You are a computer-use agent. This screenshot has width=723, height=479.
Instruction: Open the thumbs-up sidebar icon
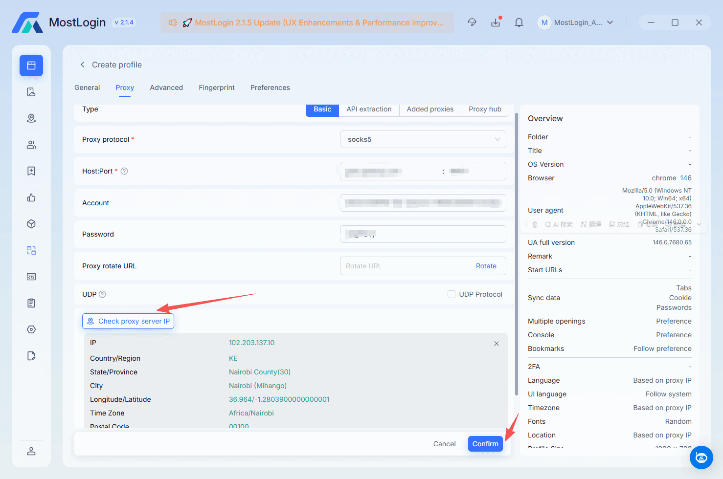31,197
